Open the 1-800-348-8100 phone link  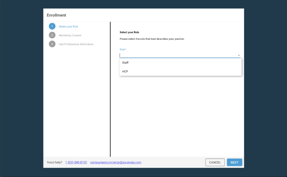tap(76, 162)
